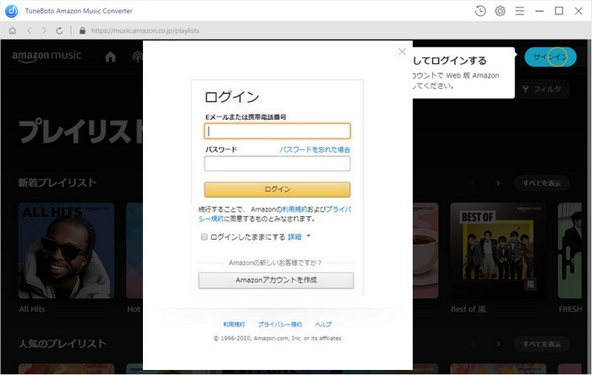Click the Email or phone number field
The width and height of the screenshot is (592, 375).
click(277, 131)
